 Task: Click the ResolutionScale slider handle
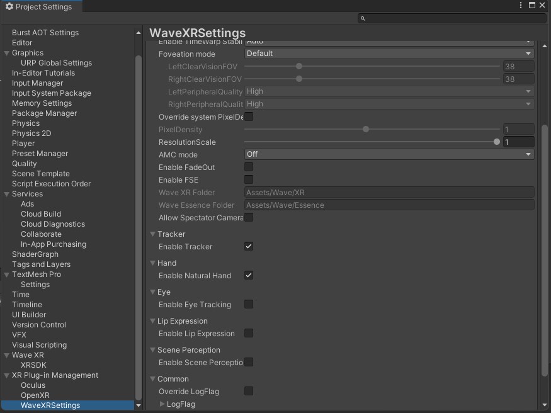[497, 142]
